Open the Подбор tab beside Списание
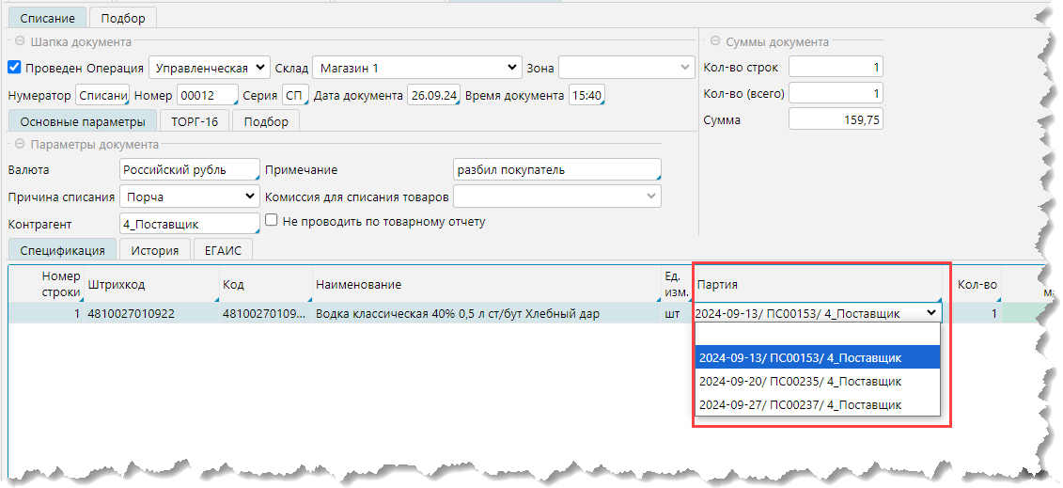Screen dimensions: 1063x488 123,17
